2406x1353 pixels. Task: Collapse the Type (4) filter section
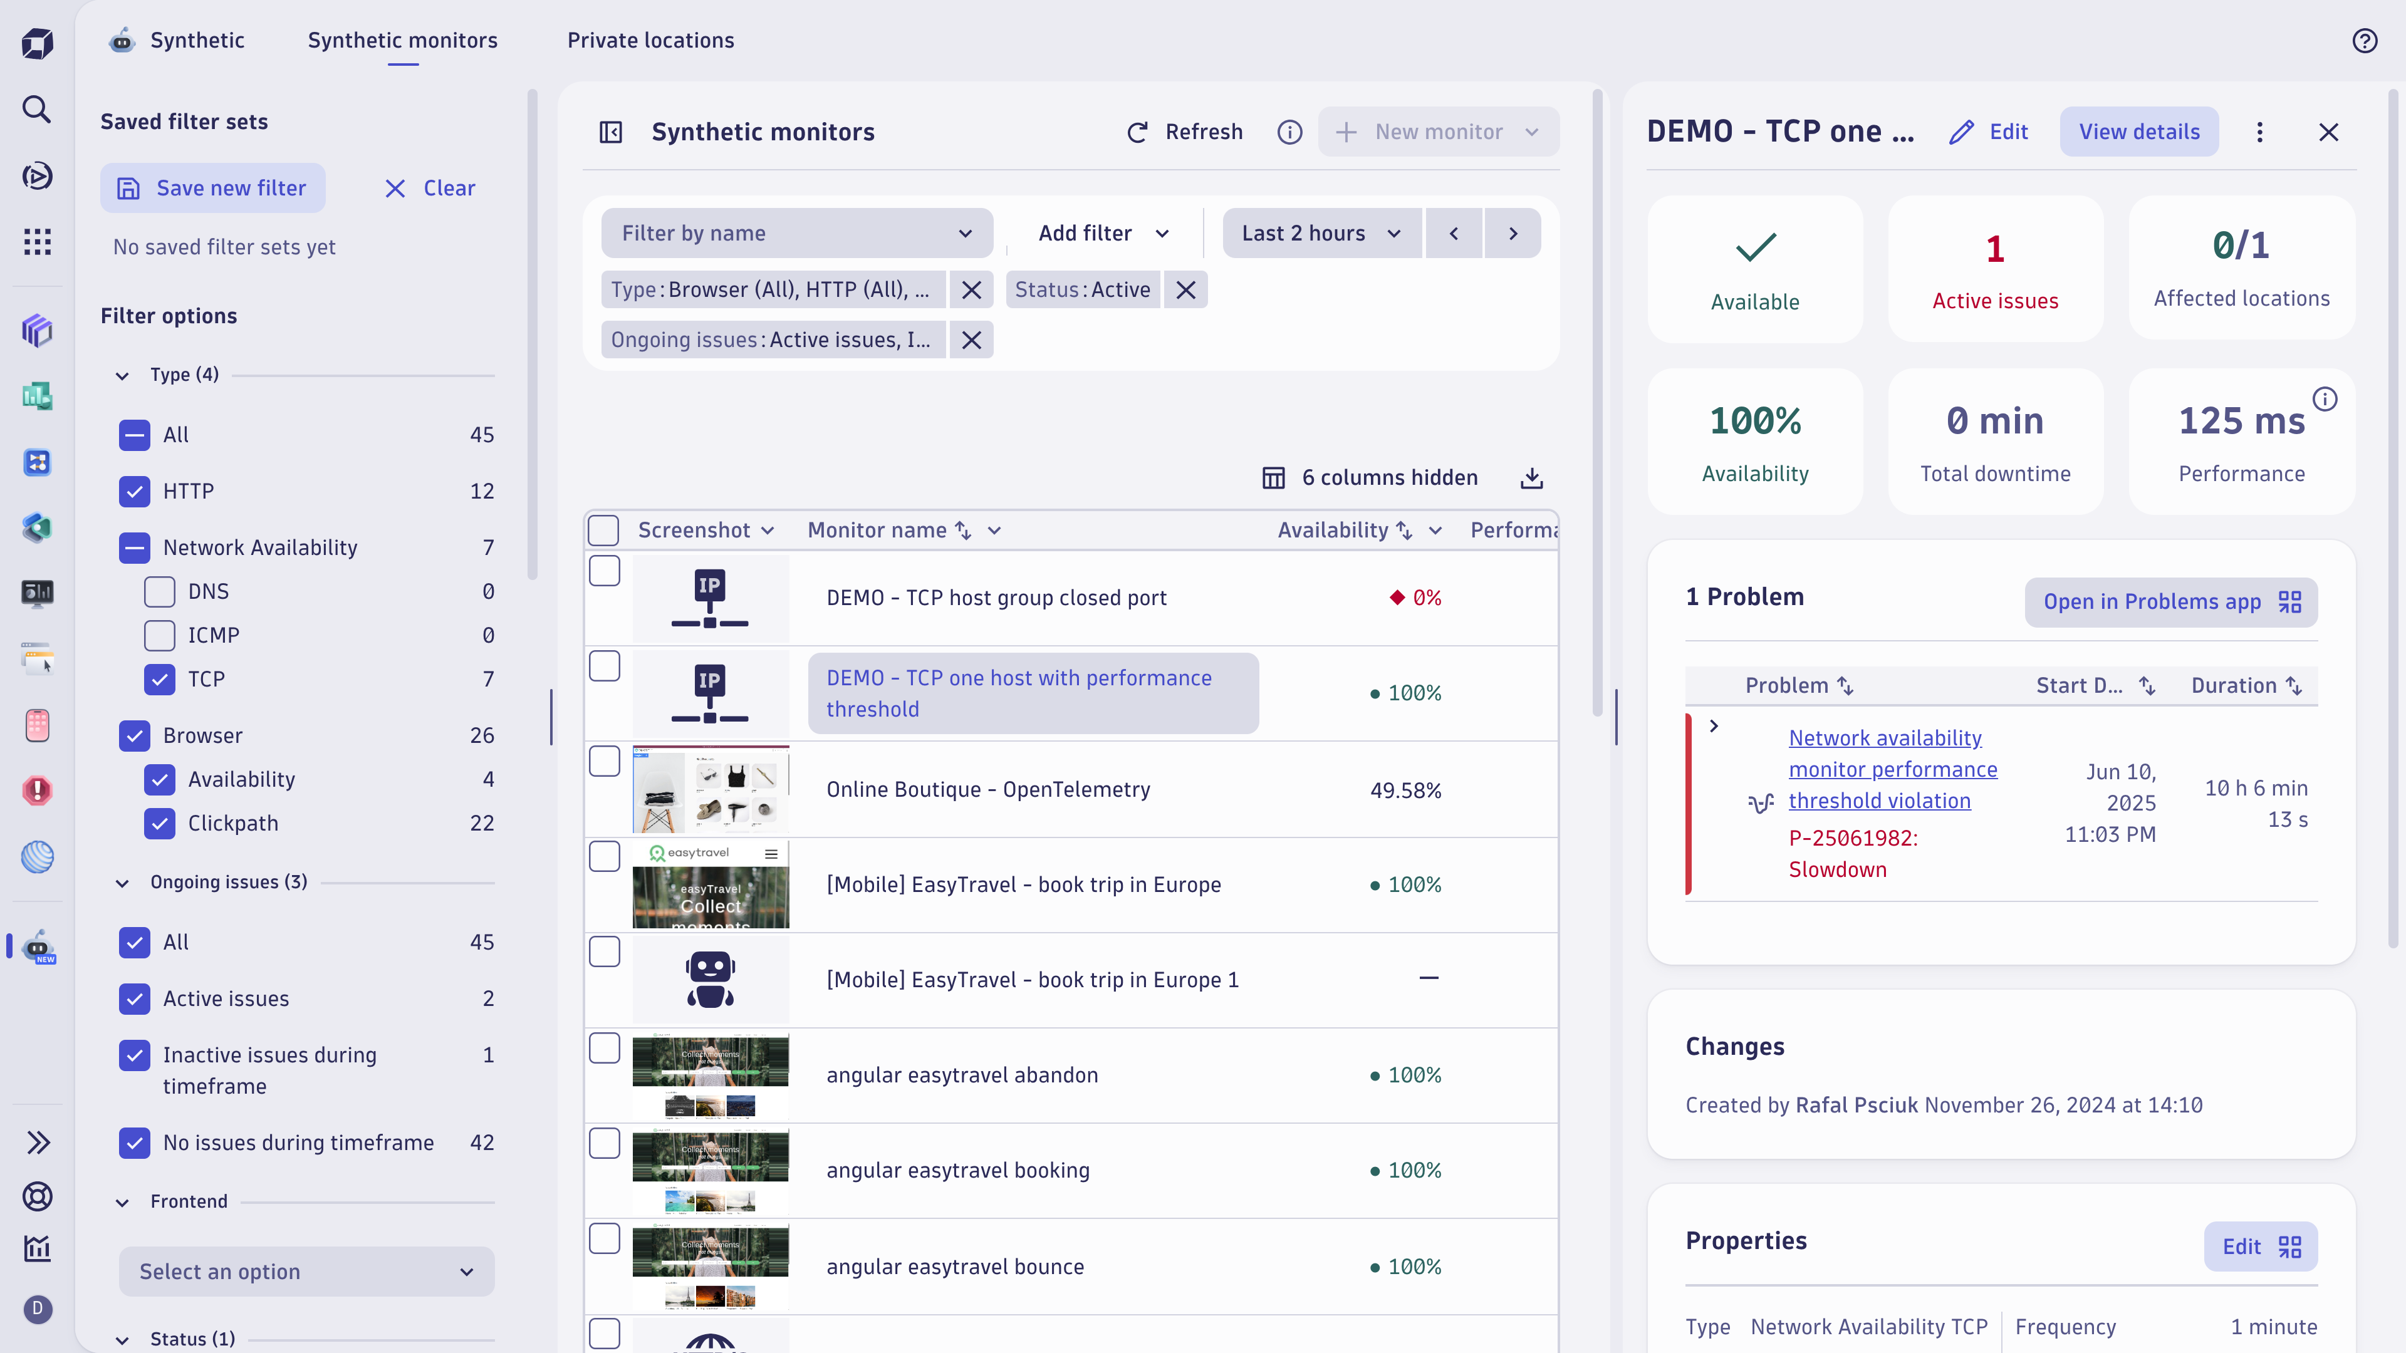122,375
